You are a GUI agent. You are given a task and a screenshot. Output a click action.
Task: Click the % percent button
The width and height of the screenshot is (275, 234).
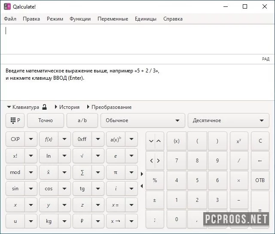click(x=155, y=180)
